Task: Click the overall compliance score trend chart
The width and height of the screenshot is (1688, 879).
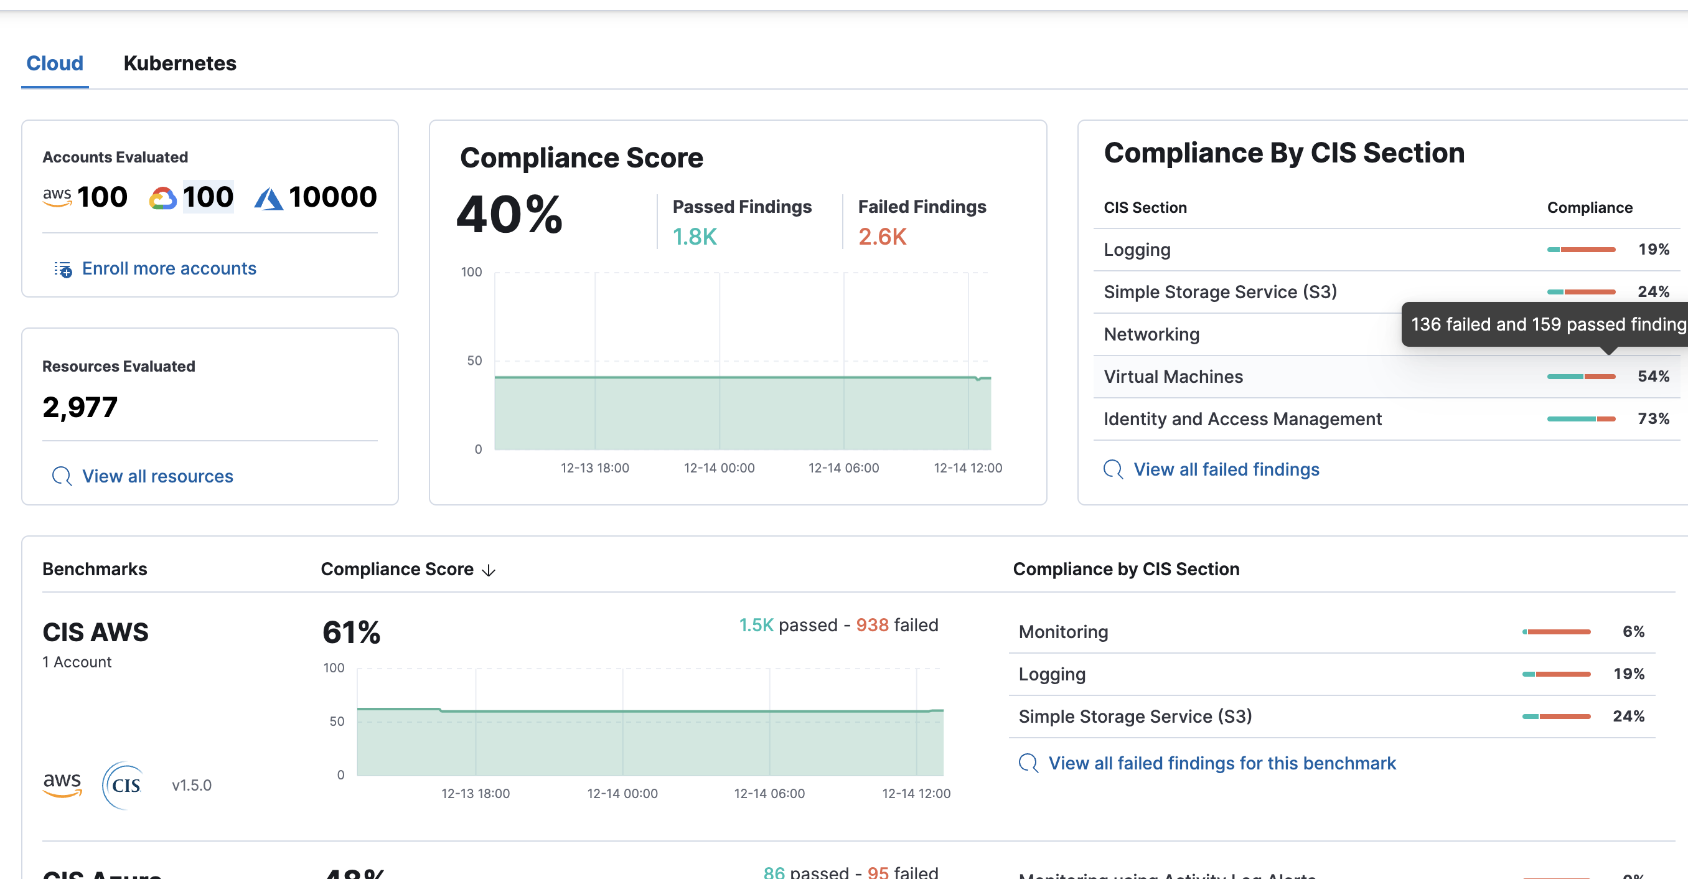Action: [x=742, y=361]
